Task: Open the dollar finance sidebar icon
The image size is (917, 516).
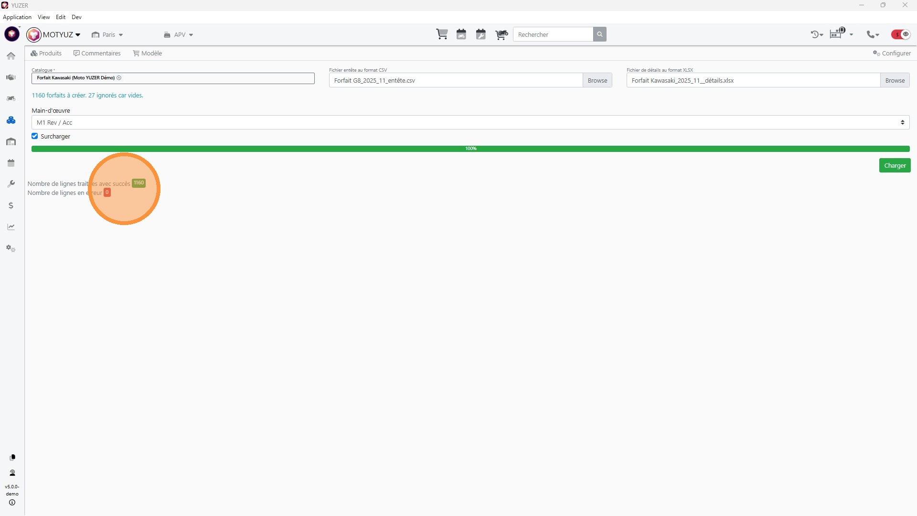Action: 11,205
